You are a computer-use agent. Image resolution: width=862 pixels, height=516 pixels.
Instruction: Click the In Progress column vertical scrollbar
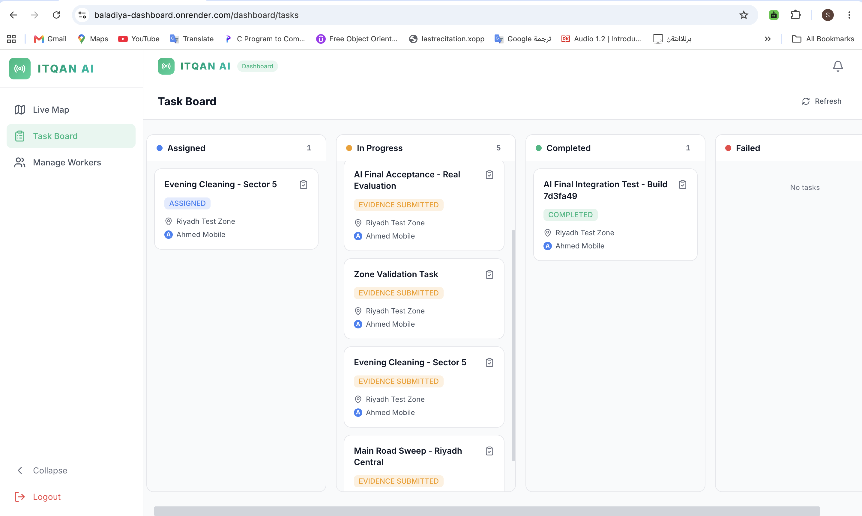pyautogui.click(x=513, y=345)
